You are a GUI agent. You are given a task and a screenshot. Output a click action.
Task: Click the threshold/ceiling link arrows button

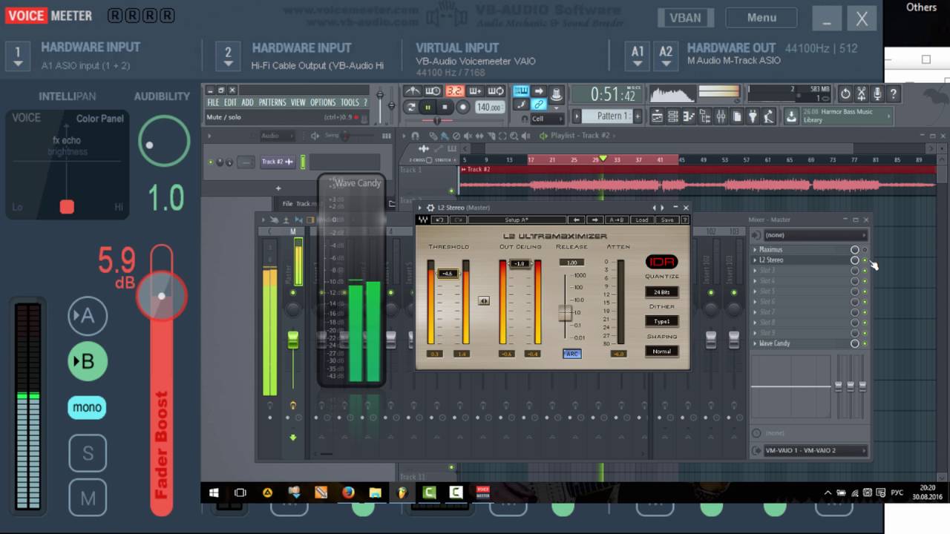coord(483,300)
